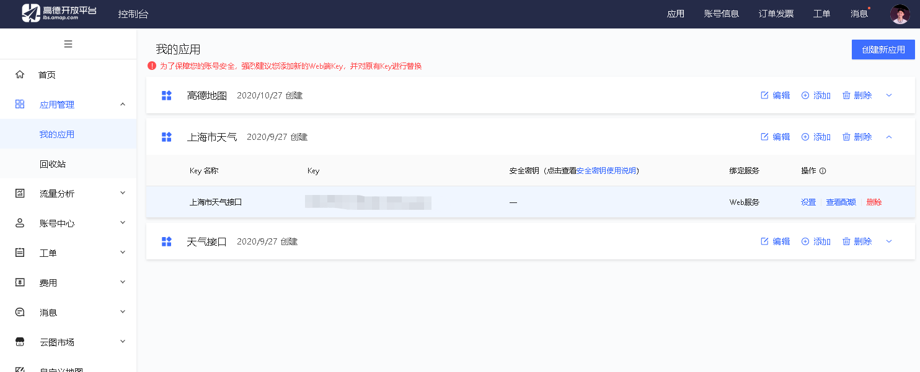Click the 上海市天气 application name
The height and width of the screenshot is (372, 920).
[212, 137]
